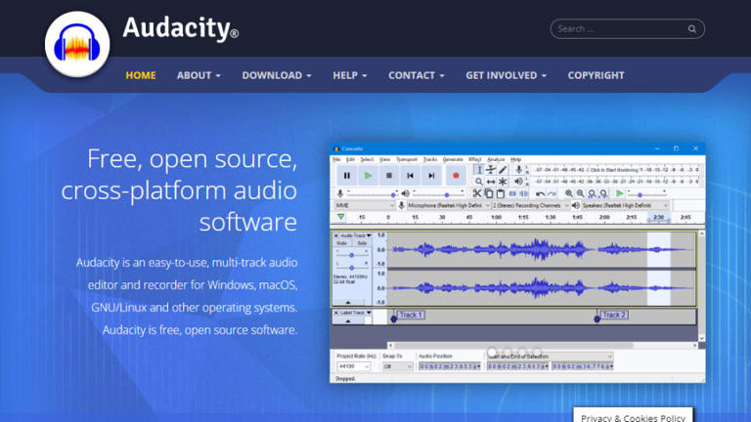Go to the HOME page link
The image size is (751, 422).
(141, 75)
